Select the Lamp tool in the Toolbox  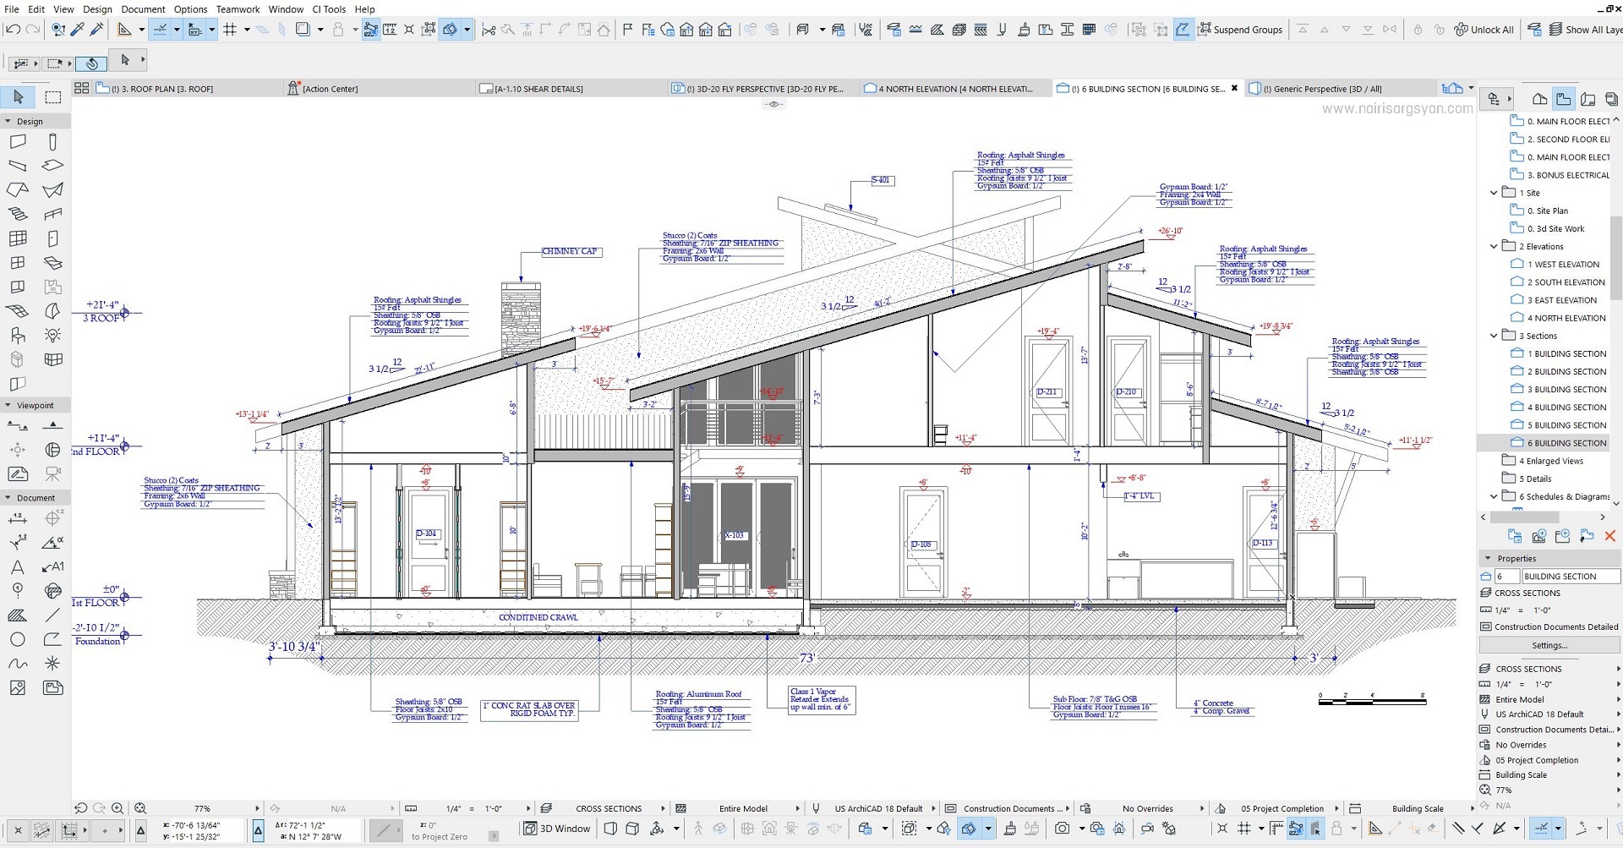click(x=52, y=336)
